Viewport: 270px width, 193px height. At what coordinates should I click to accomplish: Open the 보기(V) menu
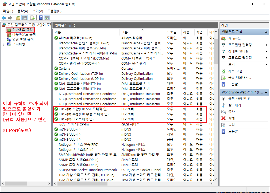coord(37,11)
